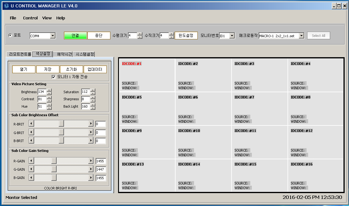Switch to the 색상설정 tab
The image size is (349, 206).
pyautogui.click(x=42, y=54)
